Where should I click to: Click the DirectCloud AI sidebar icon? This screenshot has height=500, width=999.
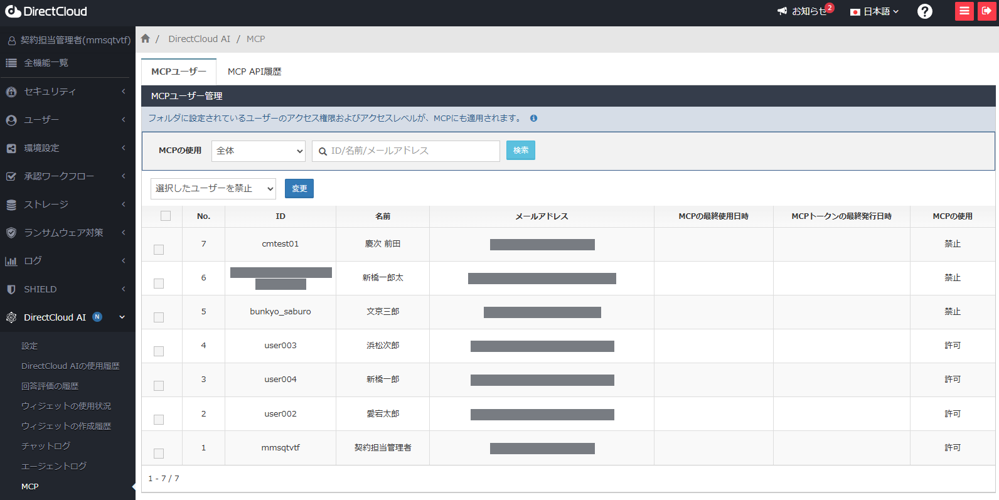point(11,317)
